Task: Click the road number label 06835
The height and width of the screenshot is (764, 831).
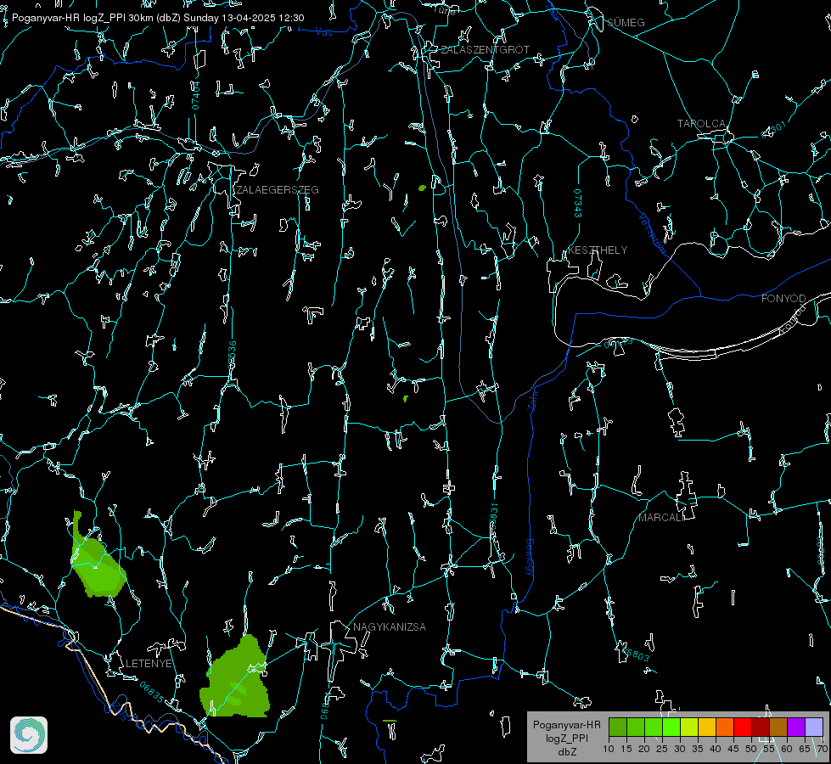Action: 152,692
